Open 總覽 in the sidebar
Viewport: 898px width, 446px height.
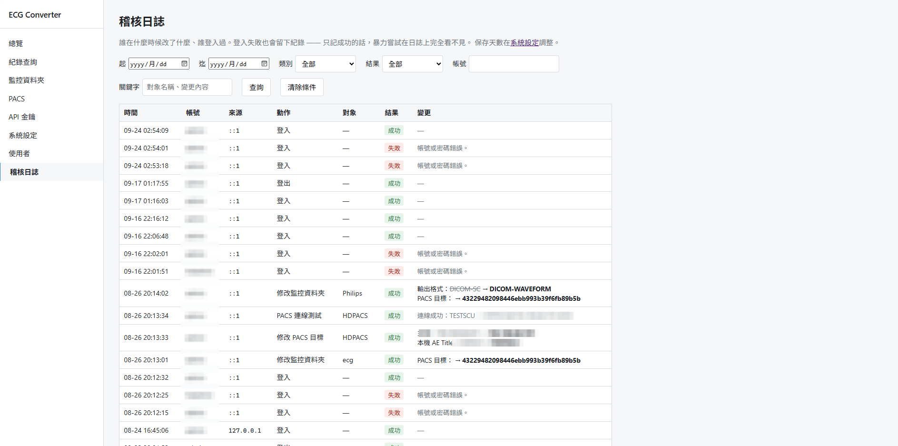click(x=51, y=43)
